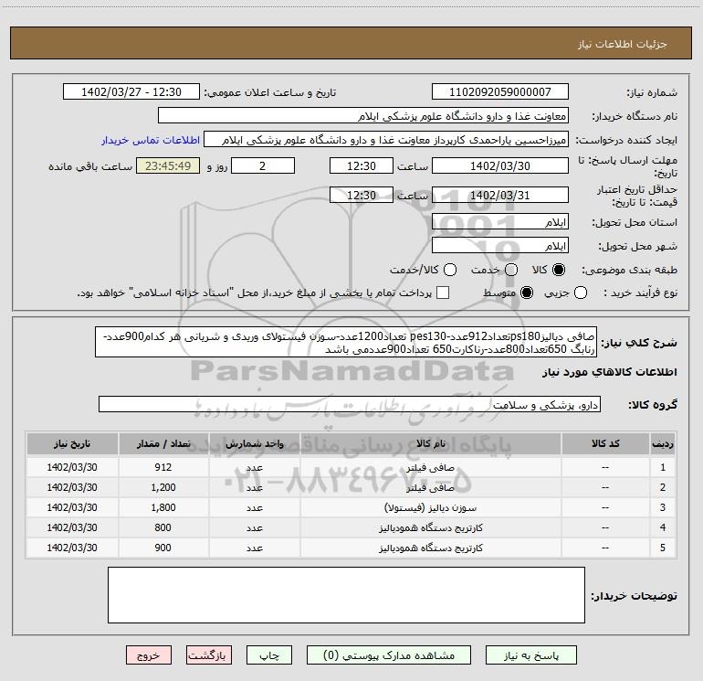
Task: Click کارتریج دستگاه همودیالیز in row 5
Action: (x=430, y=548)
